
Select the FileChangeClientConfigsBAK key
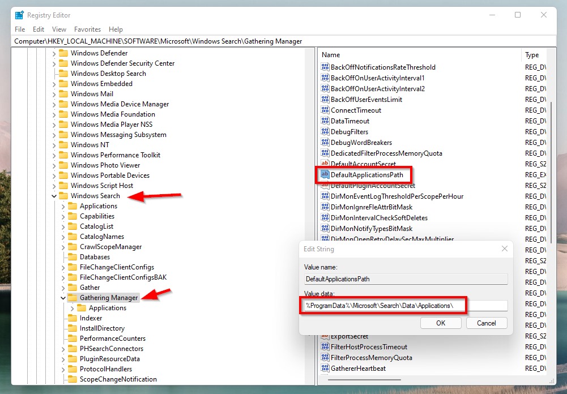(x=123, y=277)
